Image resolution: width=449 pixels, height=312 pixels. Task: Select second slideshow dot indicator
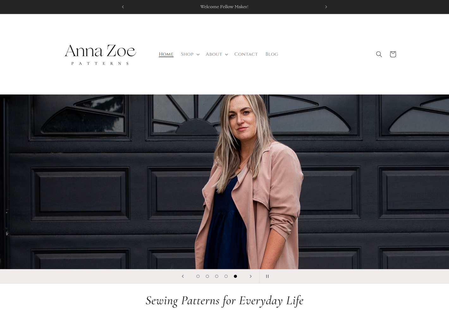207,276
